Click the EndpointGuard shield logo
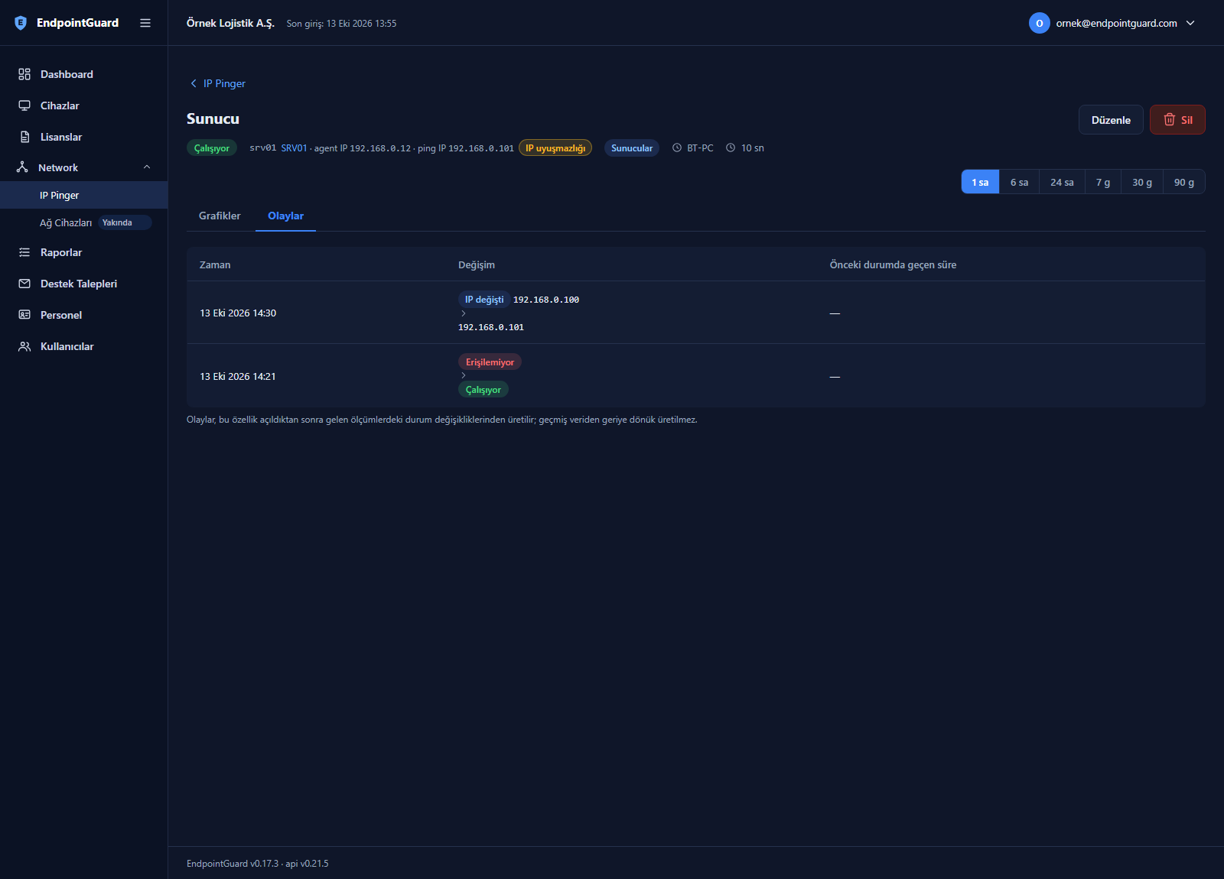The width and height of the screenshot is (1224, 879). (x=21, y=23)
